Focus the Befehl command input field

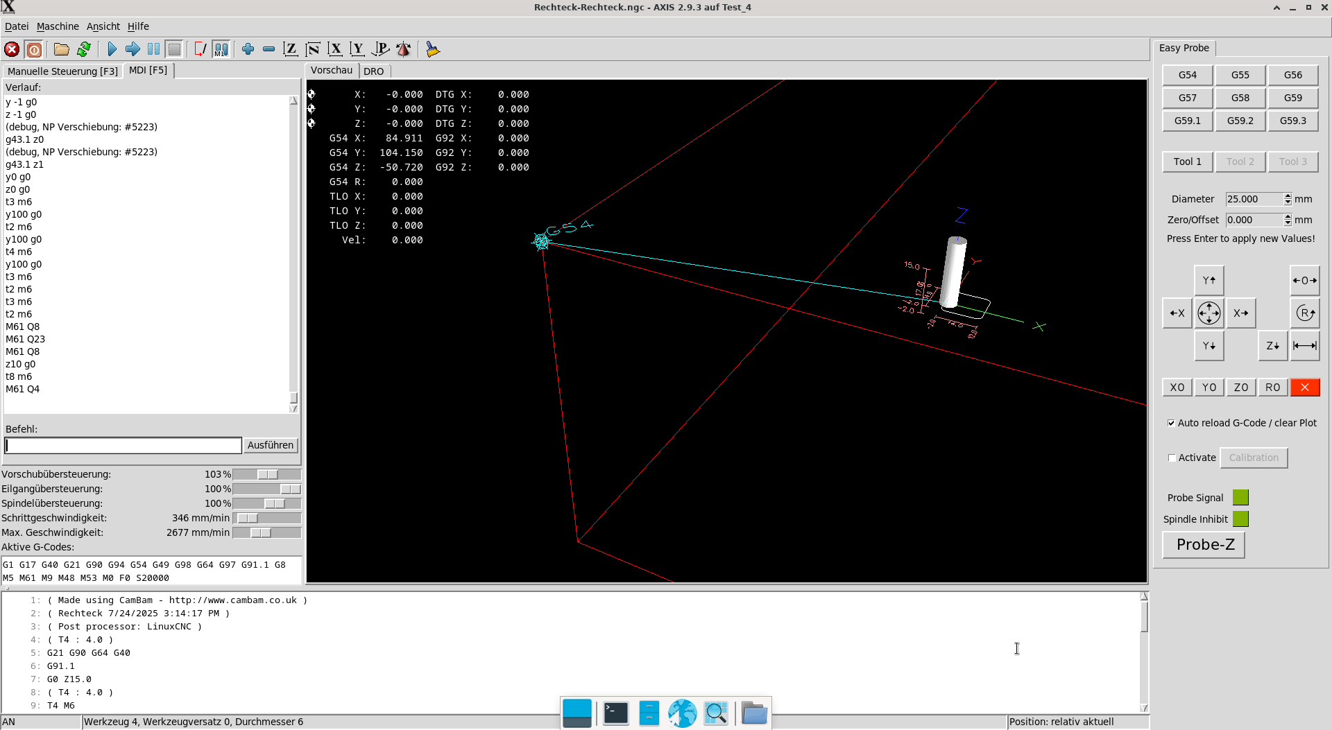[123, 445]
